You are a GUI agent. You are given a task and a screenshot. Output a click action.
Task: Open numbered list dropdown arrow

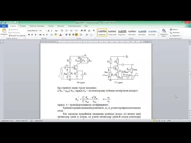(73, 31)
